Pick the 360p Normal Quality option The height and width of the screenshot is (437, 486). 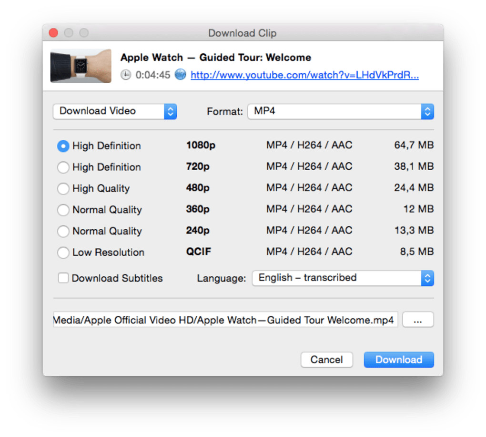coord(63,210)
